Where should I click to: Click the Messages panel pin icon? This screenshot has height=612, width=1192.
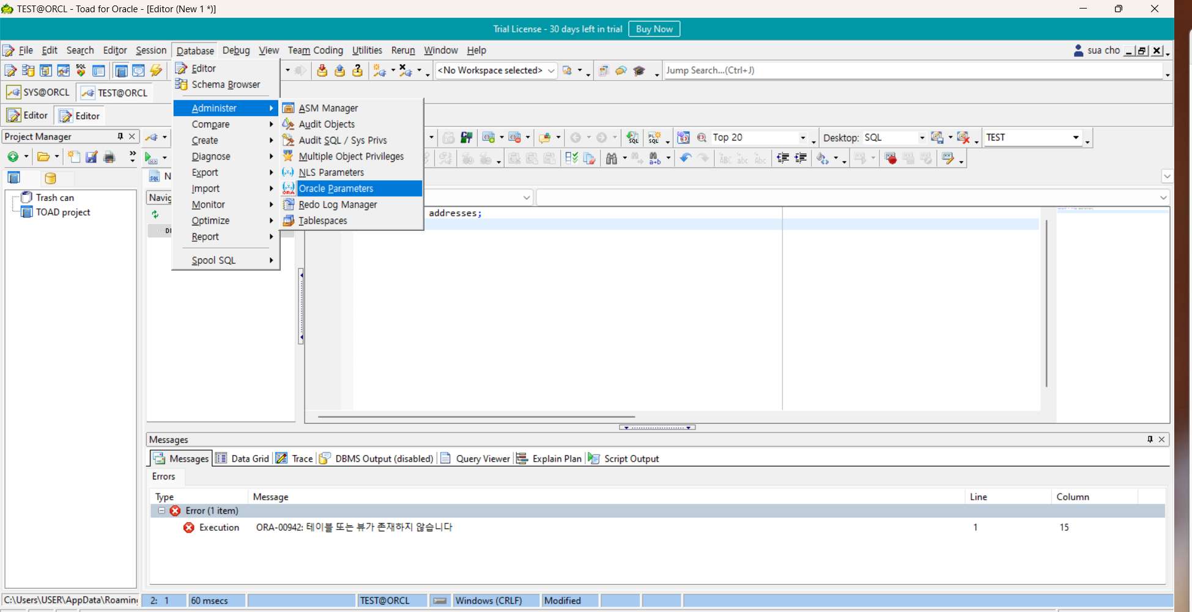coord(1150,439)
